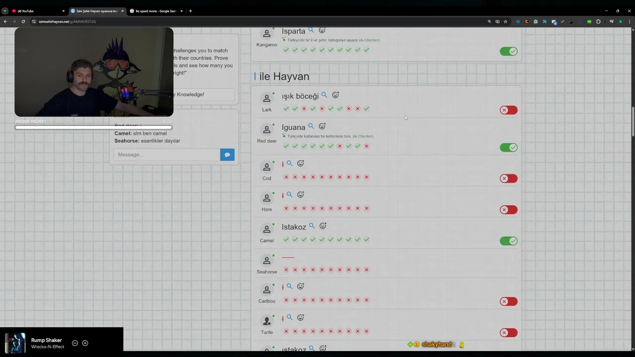Close the YouTube tab
635x357 pixels.
pos(63,11)
